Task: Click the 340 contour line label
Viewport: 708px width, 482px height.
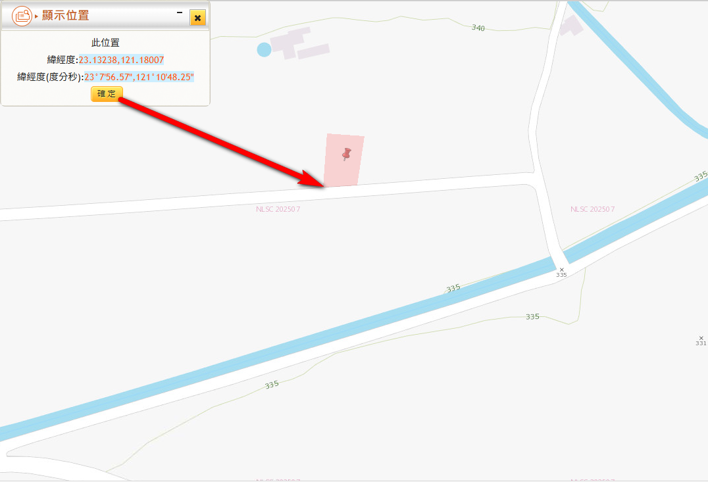Action: tap(478, 28)
